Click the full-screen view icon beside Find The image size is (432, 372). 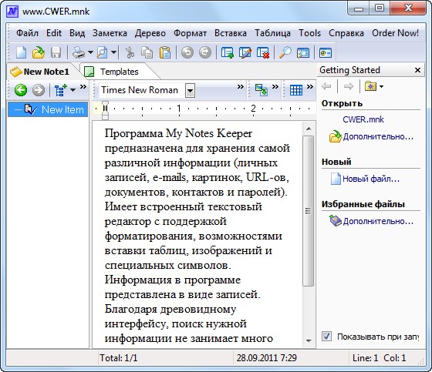[x=302, y=52]
